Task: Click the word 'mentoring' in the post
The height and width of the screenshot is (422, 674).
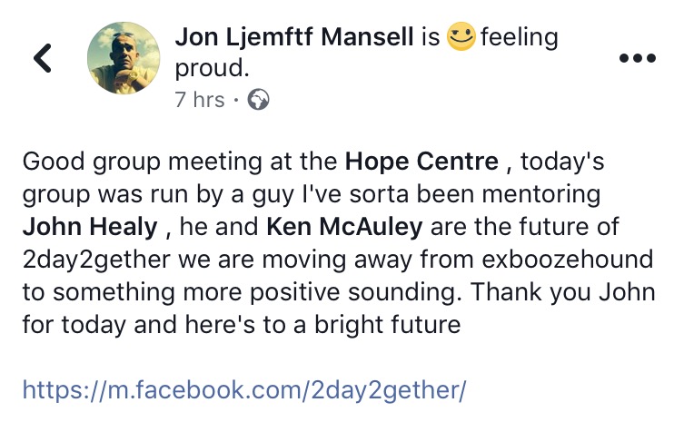Action: coord(541,194)
